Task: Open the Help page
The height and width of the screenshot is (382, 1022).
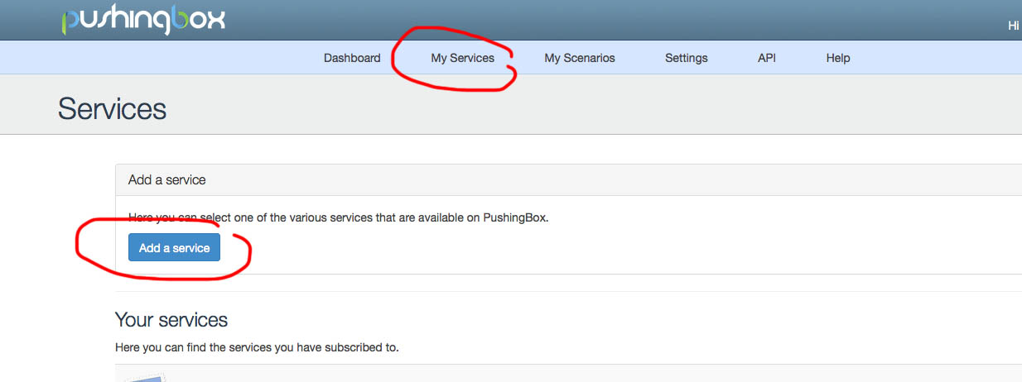Action: click(x=838, y=58)
